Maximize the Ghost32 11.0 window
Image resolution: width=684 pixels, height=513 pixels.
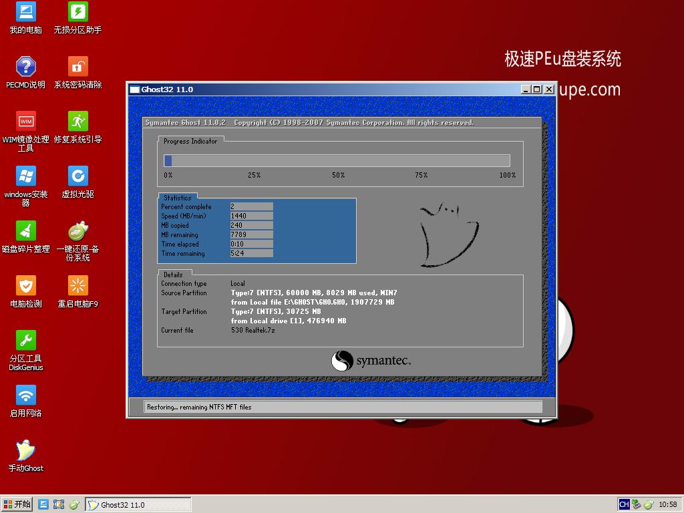[x=537, y=90]
